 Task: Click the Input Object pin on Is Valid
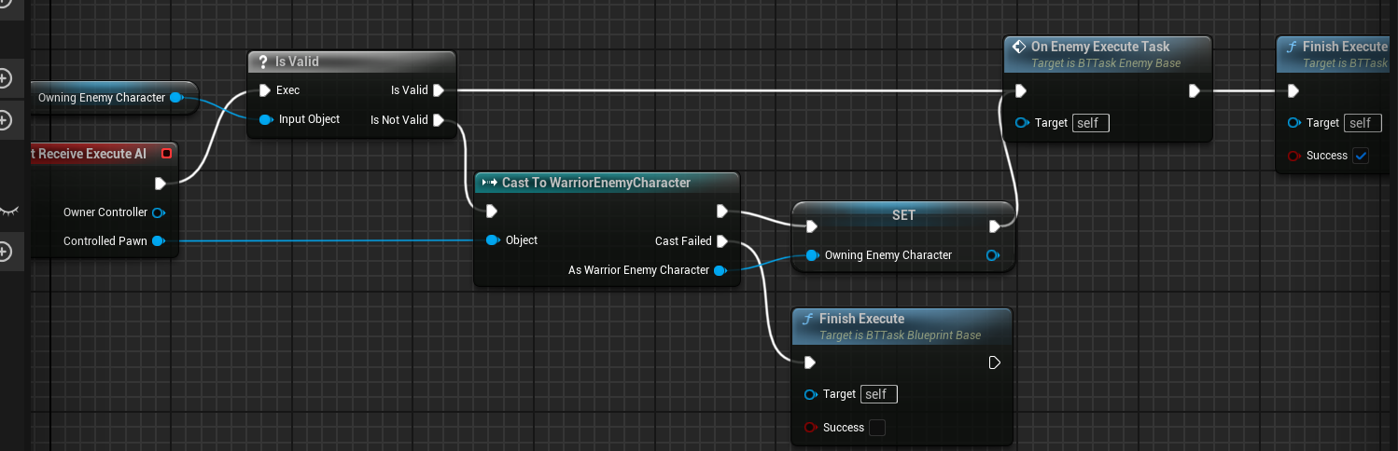coord(265,119)
